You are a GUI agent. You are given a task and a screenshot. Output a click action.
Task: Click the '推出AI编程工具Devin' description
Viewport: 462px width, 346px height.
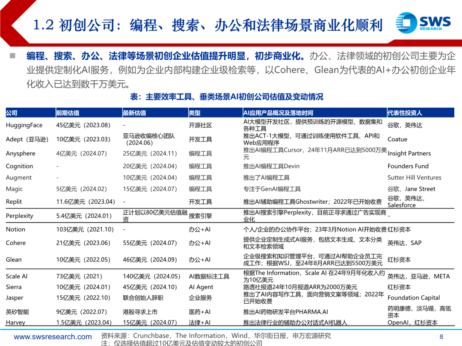pos(271,166)
